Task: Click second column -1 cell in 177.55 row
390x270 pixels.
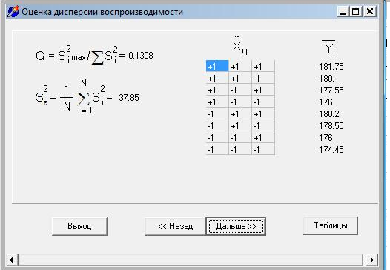Action: tap(240, 90)
